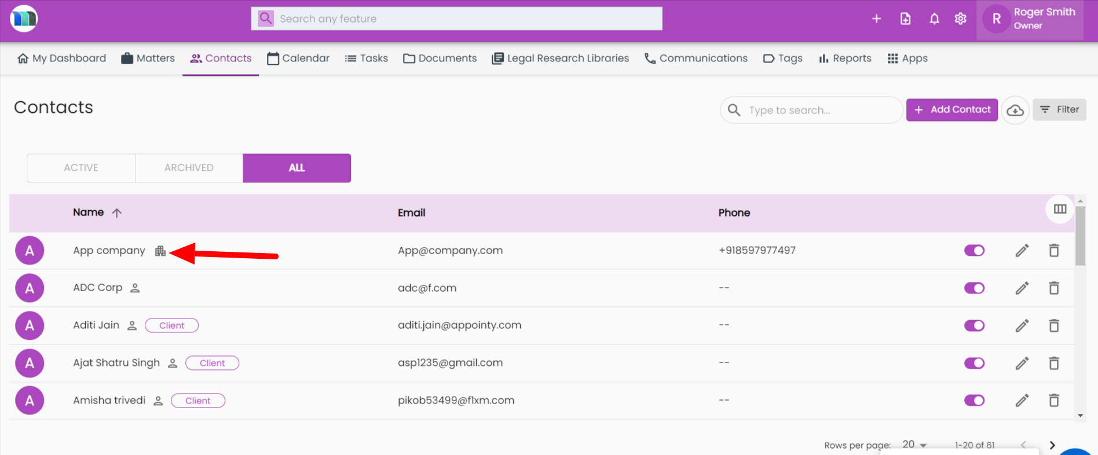This screenshot has width=1098, height=455.
Task: Click the plus quick-add icon in header
Action: 876,19
